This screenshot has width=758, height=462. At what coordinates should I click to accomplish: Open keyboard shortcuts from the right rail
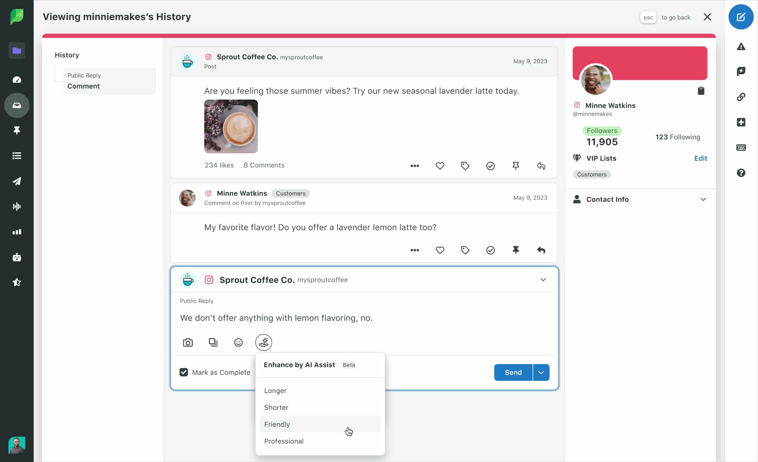(741, 148)
